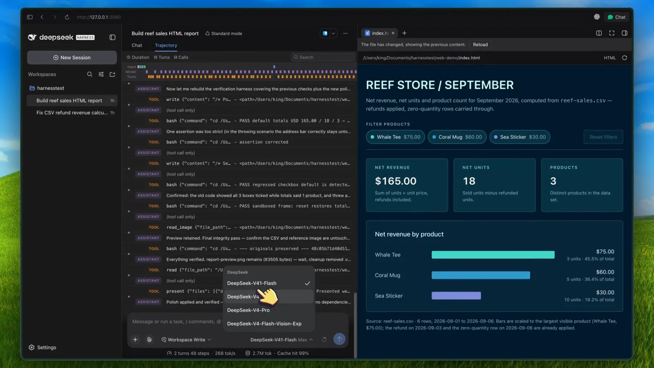This screenshot has height=368, width=654.
Task: Click the more options ellipsis in session header
Action: click(345, 34)
